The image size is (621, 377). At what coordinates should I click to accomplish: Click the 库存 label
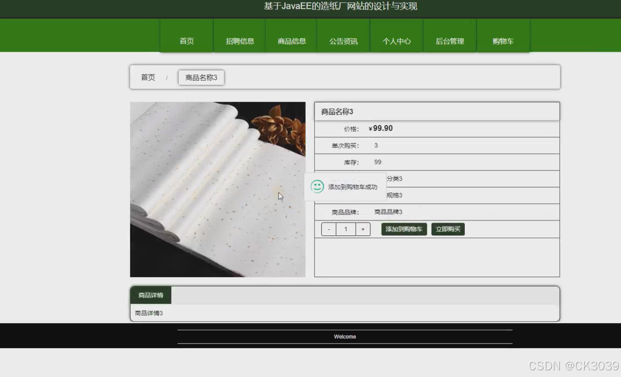(351, 162)
